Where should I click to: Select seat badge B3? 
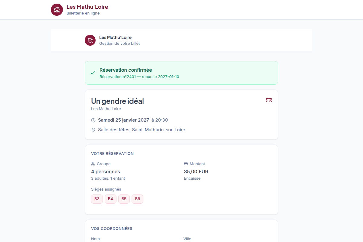tap(97, 199)
